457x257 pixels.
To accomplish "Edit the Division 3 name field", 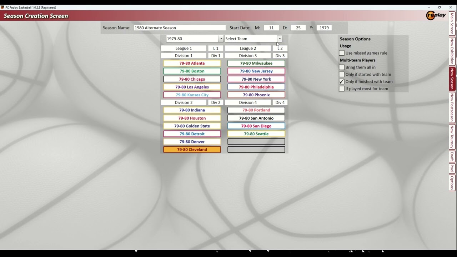I will (248, 55).
